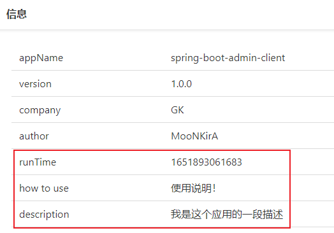Click the 我是这个应用的一段描述 value

tap(227, 215)
